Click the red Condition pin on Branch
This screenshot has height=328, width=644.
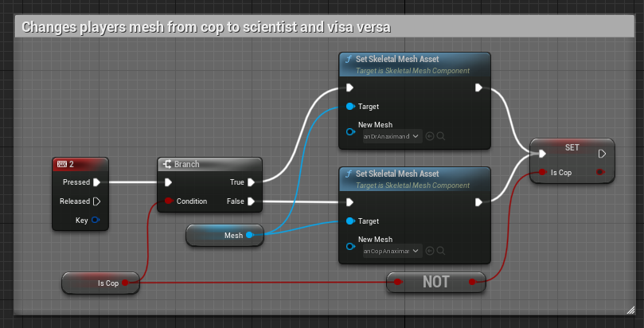tap(168, 201)
